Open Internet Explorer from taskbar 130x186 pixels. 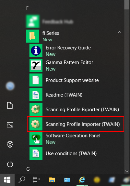[x=82, y=180]
